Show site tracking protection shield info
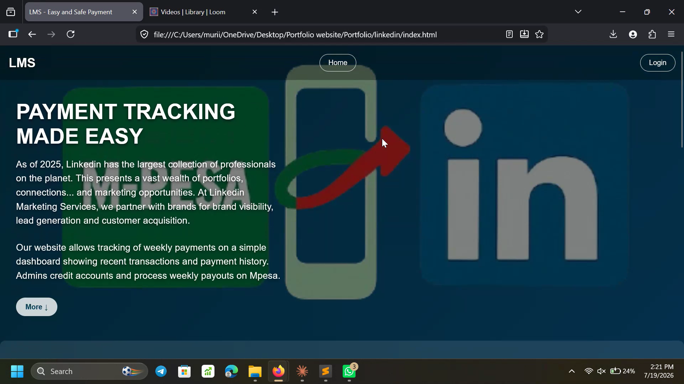Screen dimensions: 684x384 (x=144, y=34)
